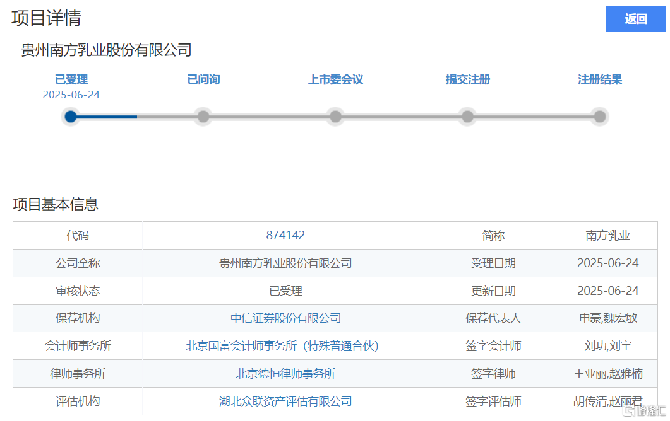Click the 已受理 stage label

pyautogui.click(x=71, y=79)
